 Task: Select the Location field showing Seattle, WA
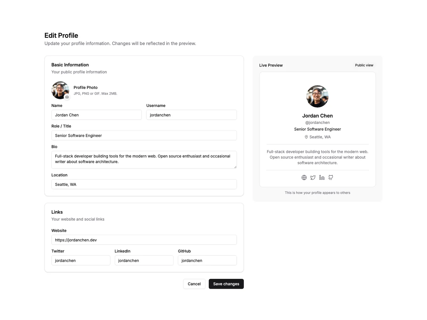click(x=144, y=184)
